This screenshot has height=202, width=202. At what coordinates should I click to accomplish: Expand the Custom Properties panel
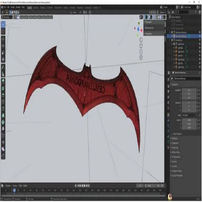click(177, 175)
